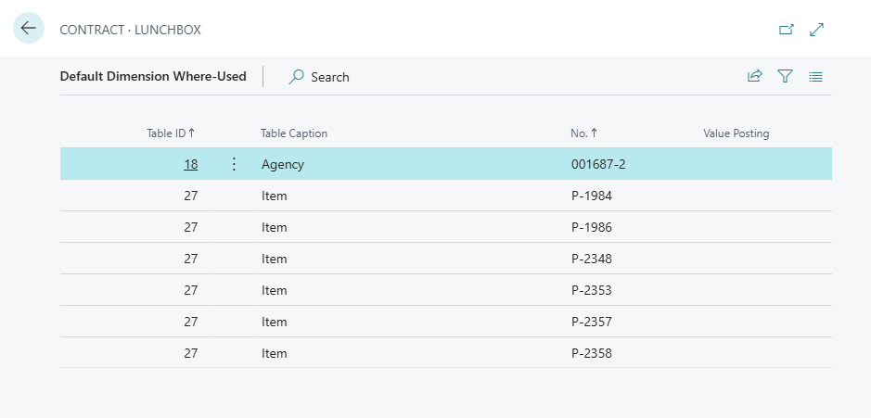
Task: Click the Search magnifier icon
Action: [297, 77]
